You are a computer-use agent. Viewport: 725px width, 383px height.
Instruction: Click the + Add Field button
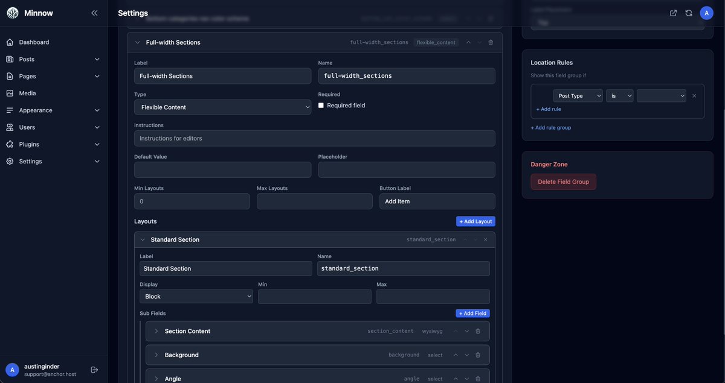coord(472,314)
